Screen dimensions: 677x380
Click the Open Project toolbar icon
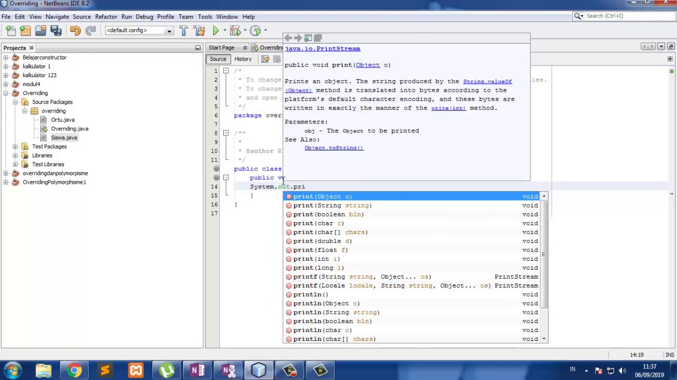click(41, 31)
